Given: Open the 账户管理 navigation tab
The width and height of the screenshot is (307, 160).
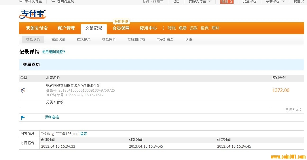Looking at the screenshot, I should point(66,28).
